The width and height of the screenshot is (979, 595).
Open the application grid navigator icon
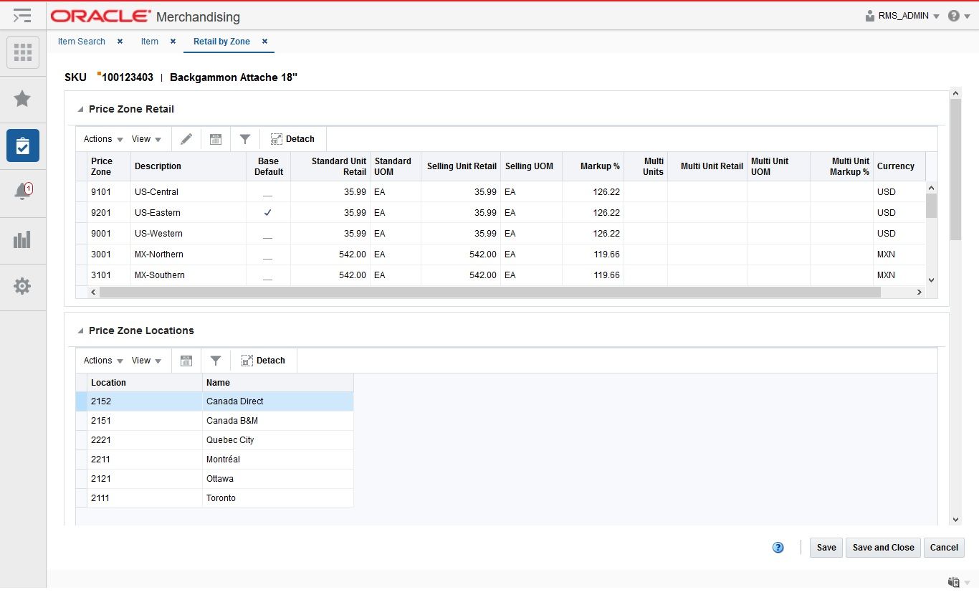(x=23, y=52)
